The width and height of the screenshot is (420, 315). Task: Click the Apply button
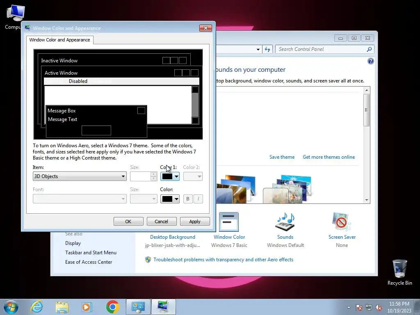coord(195,221)
